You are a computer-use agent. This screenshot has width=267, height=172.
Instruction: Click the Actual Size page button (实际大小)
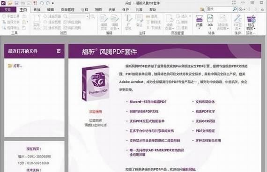click(x=36, y=22)
